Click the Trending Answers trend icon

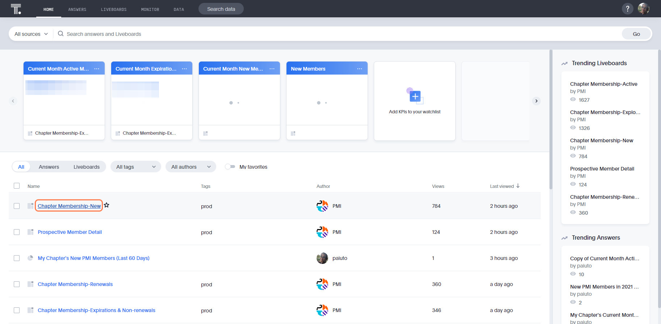[565, 238]
